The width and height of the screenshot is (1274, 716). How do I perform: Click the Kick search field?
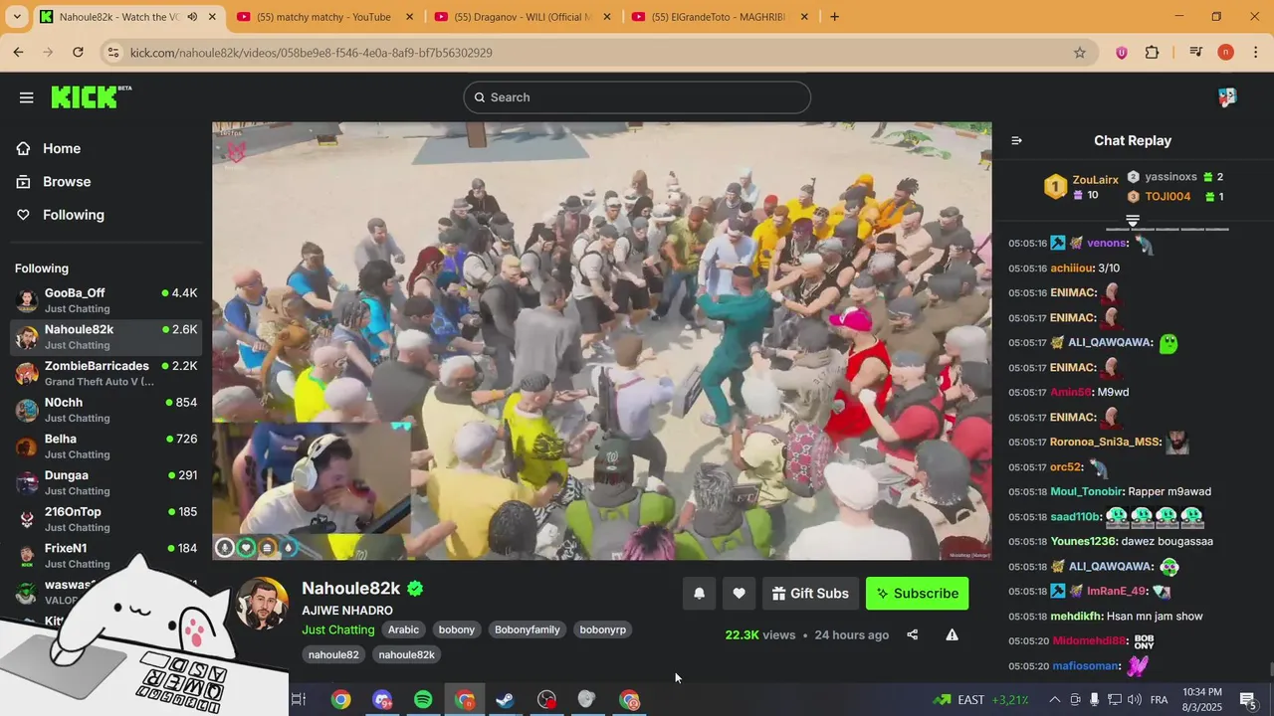coord(637,97)
